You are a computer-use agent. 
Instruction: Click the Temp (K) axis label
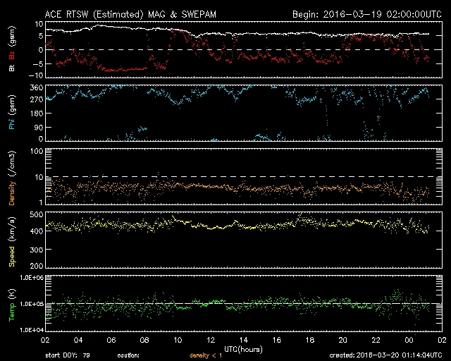[12, 305]
